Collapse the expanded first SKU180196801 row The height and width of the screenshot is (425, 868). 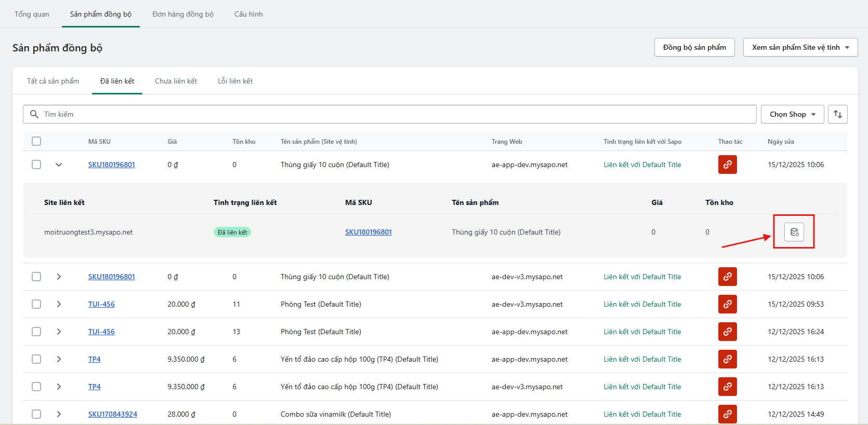pyautogui.click(x=59, y=164)
